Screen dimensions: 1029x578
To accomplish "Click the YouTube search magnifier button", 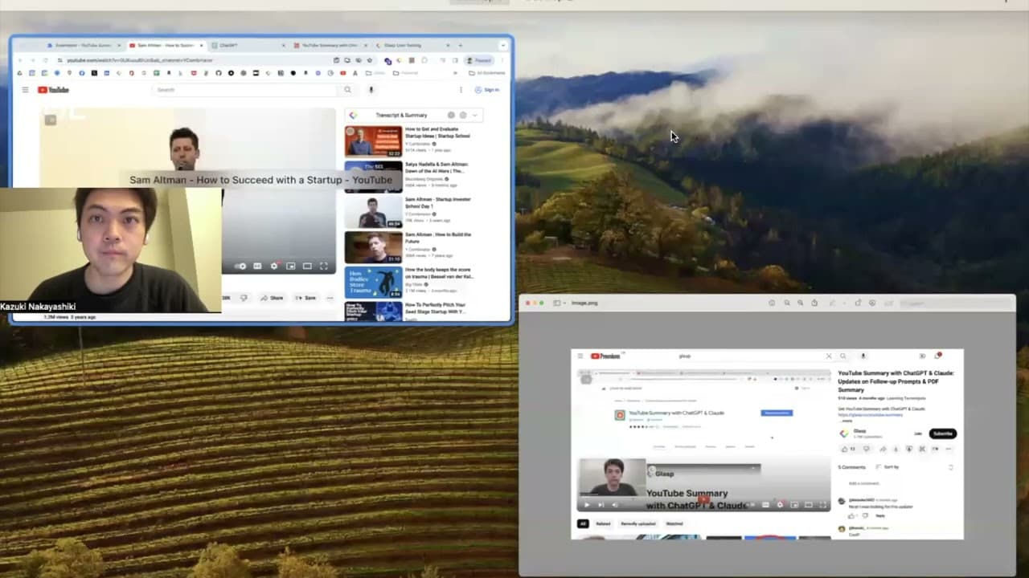I will (347, 90).
